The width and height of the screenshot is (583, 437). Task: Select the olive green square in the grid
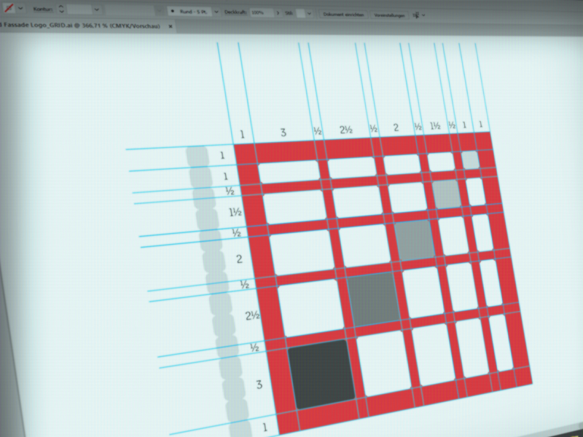375,299
